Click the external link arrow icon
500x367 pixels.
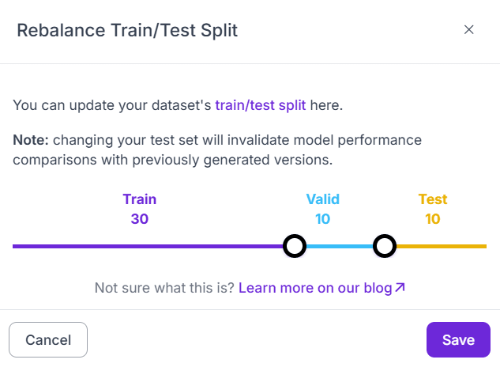click(400, 288)
